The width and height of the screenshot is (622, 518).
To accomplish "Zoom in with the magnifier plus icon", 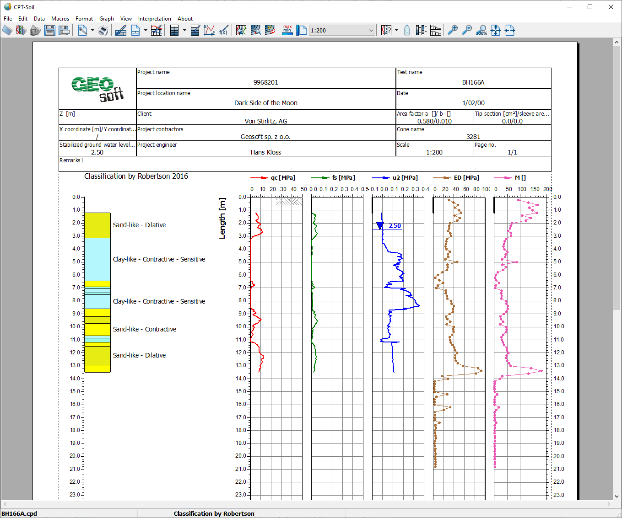I will pos(452,31).
